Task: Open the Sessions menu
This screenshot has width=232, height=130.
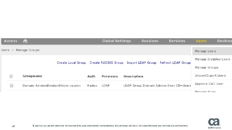Action: pos(150,41)
